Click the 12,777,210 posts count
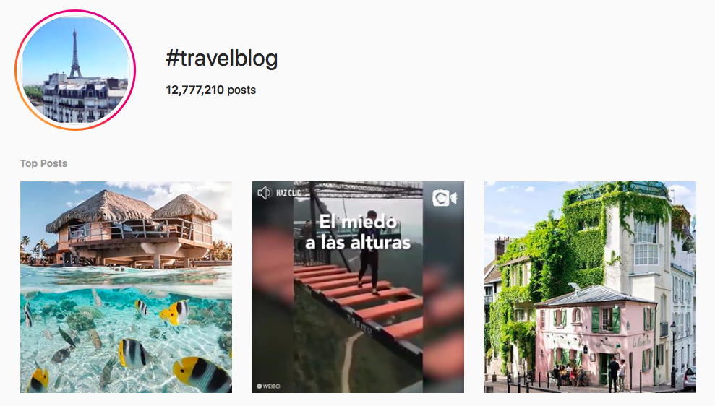The width and height of the screenshot is (715, 406). (x=210, y=90)
